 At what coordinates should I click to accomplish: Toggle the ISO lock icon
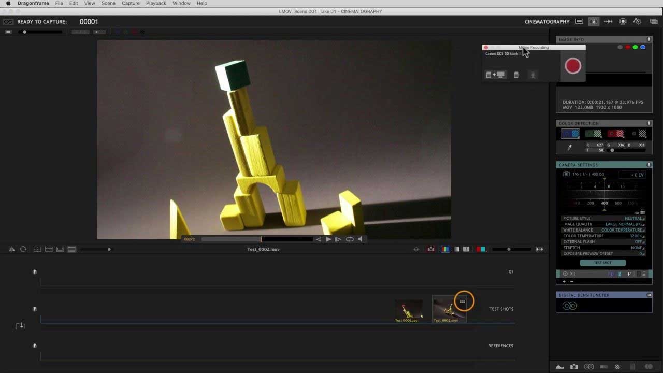coord(642,212)
